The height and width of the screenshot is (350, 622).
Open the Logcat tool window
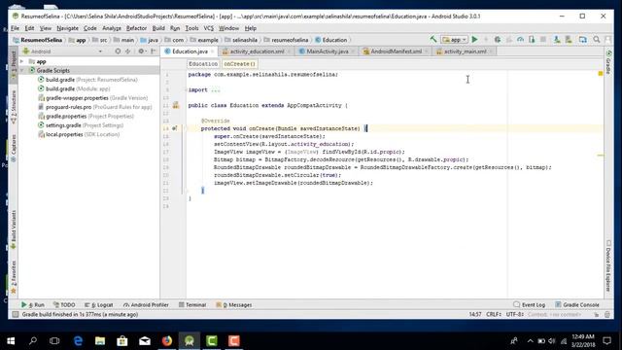99,304
